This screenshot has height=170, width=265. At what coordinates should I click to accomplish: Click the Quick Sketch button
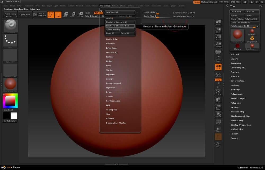tap(40, 15)
